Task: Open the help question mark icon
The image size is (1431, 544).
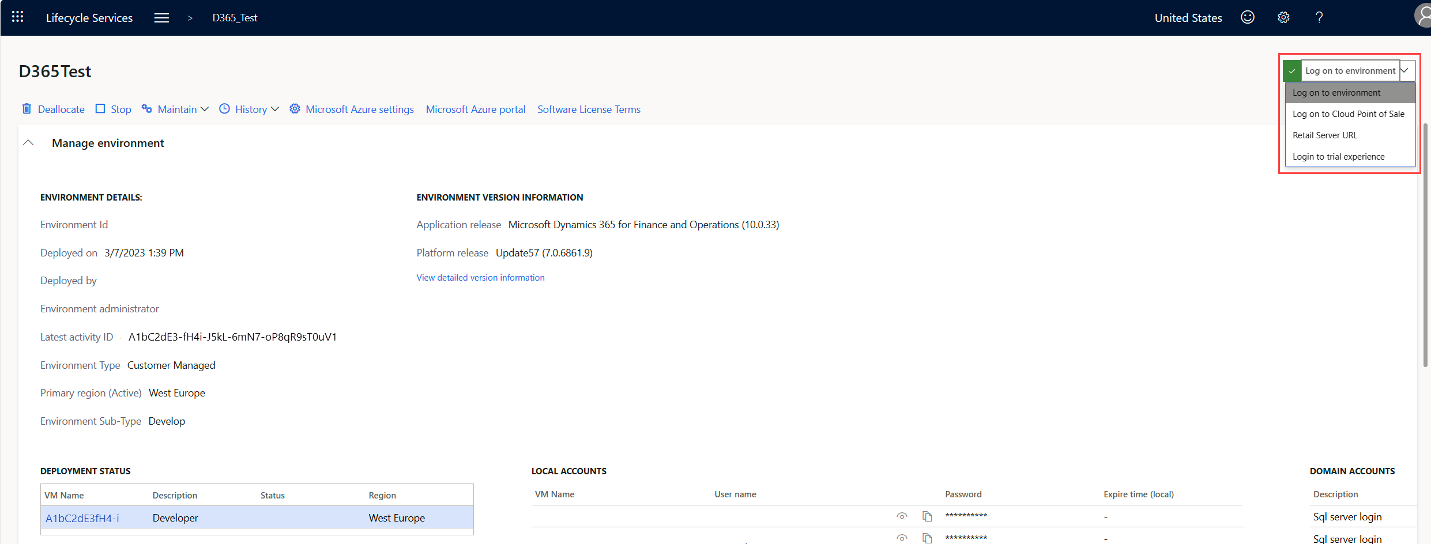Action: 1319,17
